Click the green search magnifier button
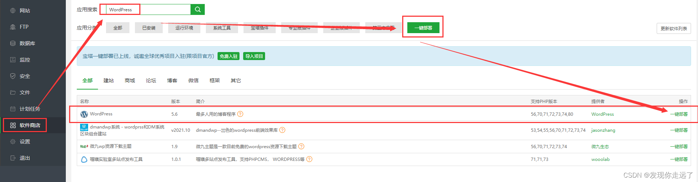698x182 pixels. click(198, 9)
